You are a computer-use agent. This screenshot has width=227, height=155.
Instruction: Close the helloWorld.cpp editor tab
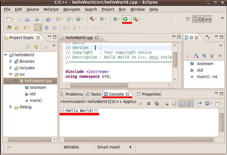[x=97, y=38]
